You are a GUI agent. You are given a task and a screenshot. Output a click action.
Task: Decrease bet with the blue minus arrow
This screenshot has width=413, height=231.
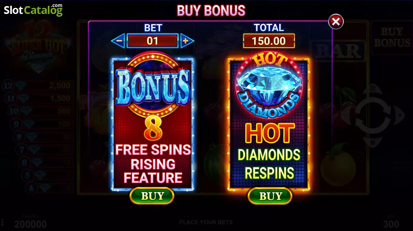point(118,41)
